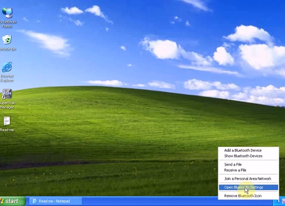This screenshot has height=206, width=285.
Task: Choose Add a Bluetooth Device
Action: (x=248, y=150)
